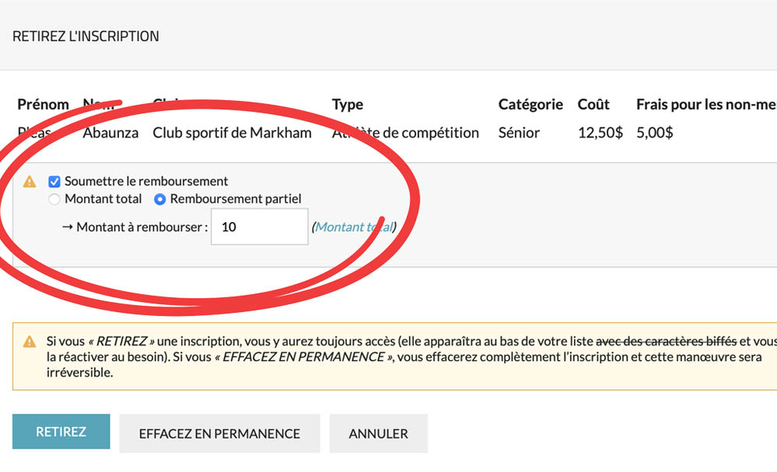Click the Montant à rembourser input field
Screen dimensions: 777x472
tap(259, 227)
